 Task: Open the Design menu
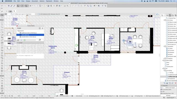28,1
